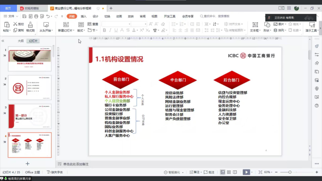The height and width of the screenshot is (181, 322).
Task: Switch to slide sorter grid view icon
Action: (229, 172)
